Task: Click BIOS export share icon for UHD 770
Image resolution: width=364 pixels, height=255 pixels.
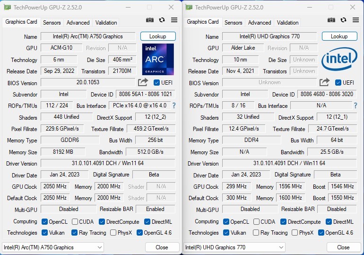Action: click(x=324, y=82)
